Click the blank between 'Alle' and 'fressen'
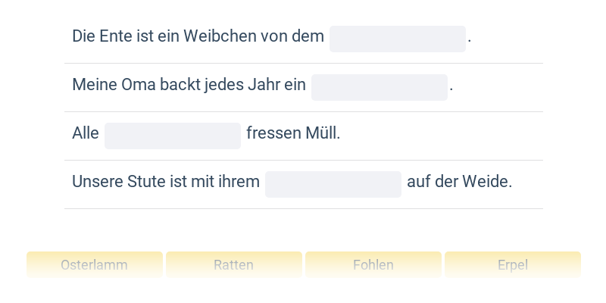 (x=173, y=136)
